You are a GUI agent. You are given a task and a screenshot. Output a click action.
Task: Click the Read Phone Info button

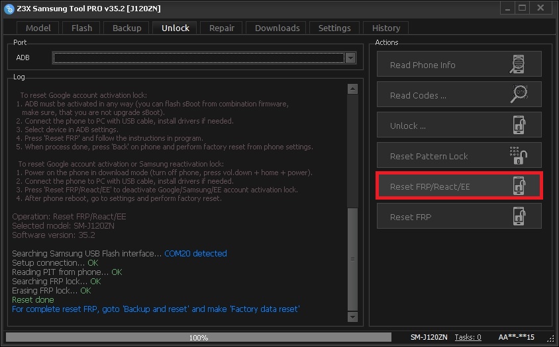(459, 63)
